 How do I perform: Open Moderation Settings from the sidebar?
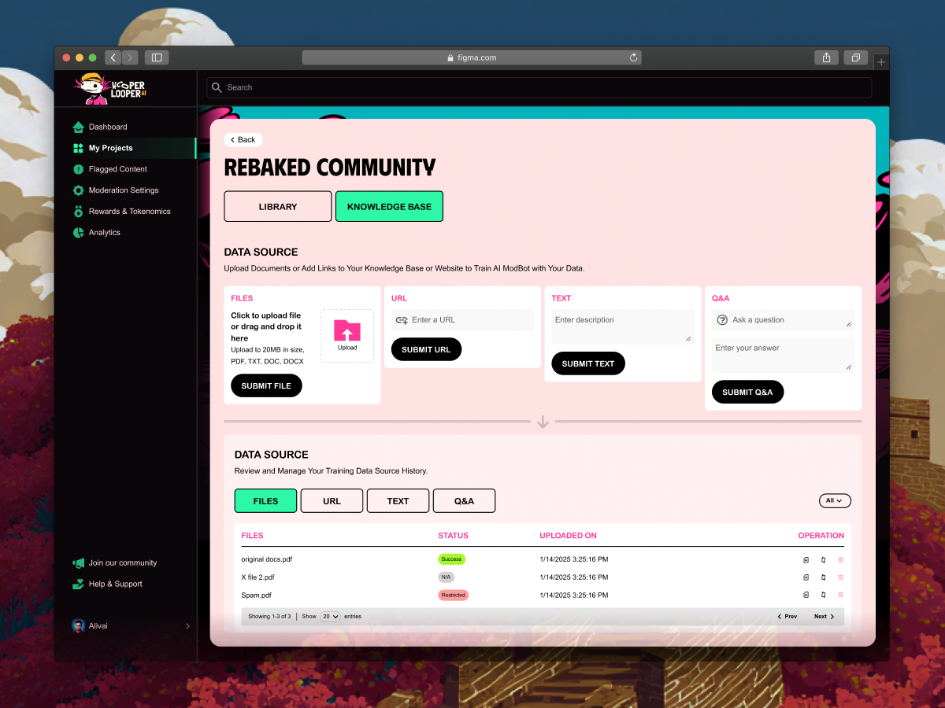123,190
